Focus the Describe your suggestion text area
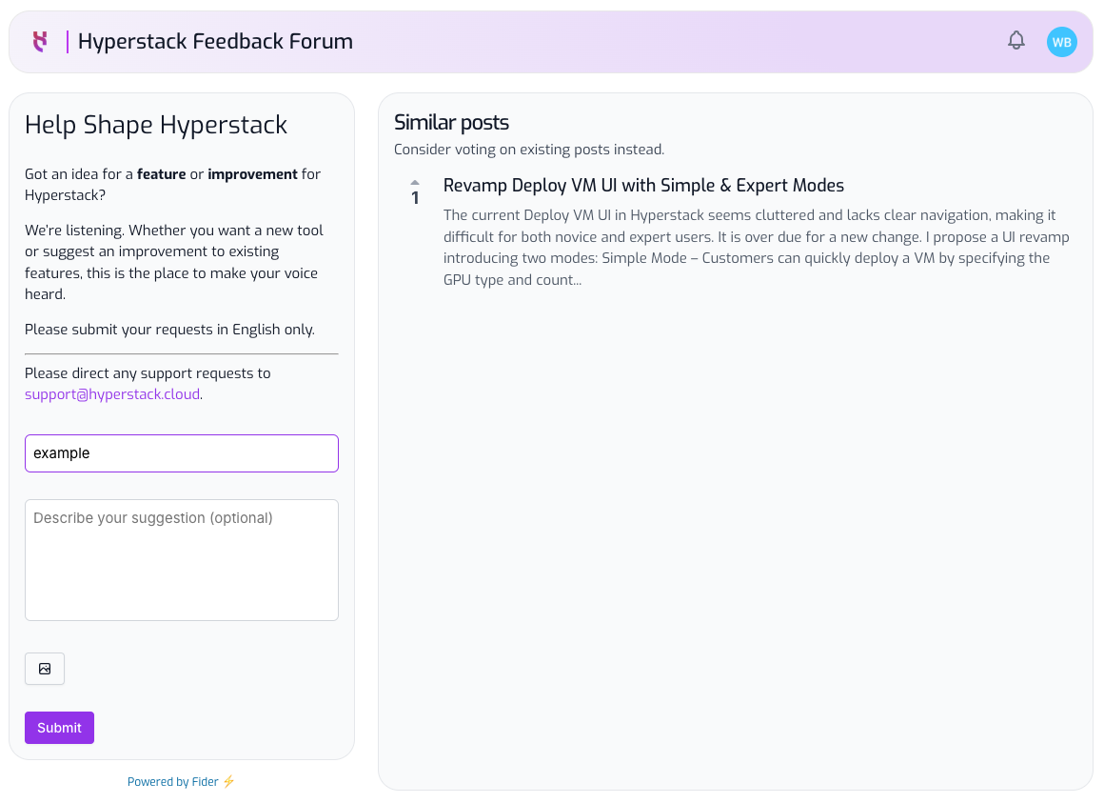This screenshot has height=803, width=1104. [182, 560]
